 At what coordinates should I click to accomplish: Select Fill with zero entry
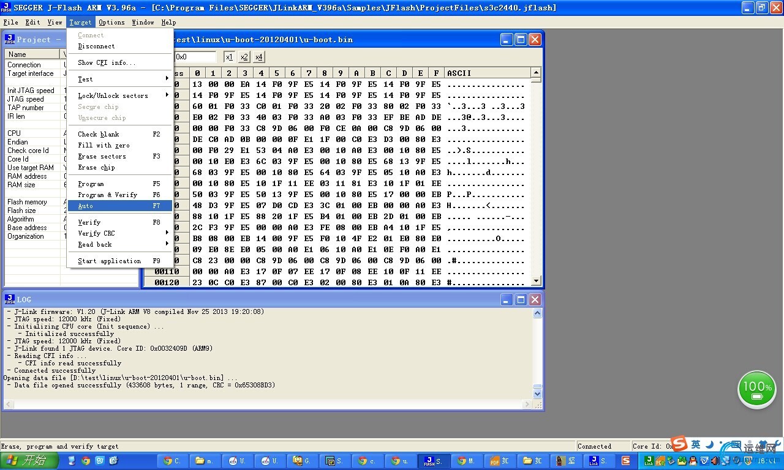coord(120,145)
